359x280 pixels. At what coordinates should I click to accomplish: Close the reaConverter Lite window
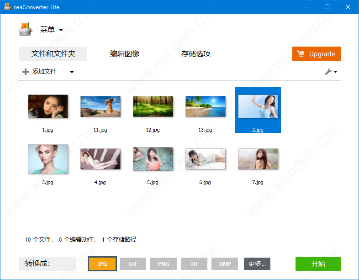pos(348,7)
